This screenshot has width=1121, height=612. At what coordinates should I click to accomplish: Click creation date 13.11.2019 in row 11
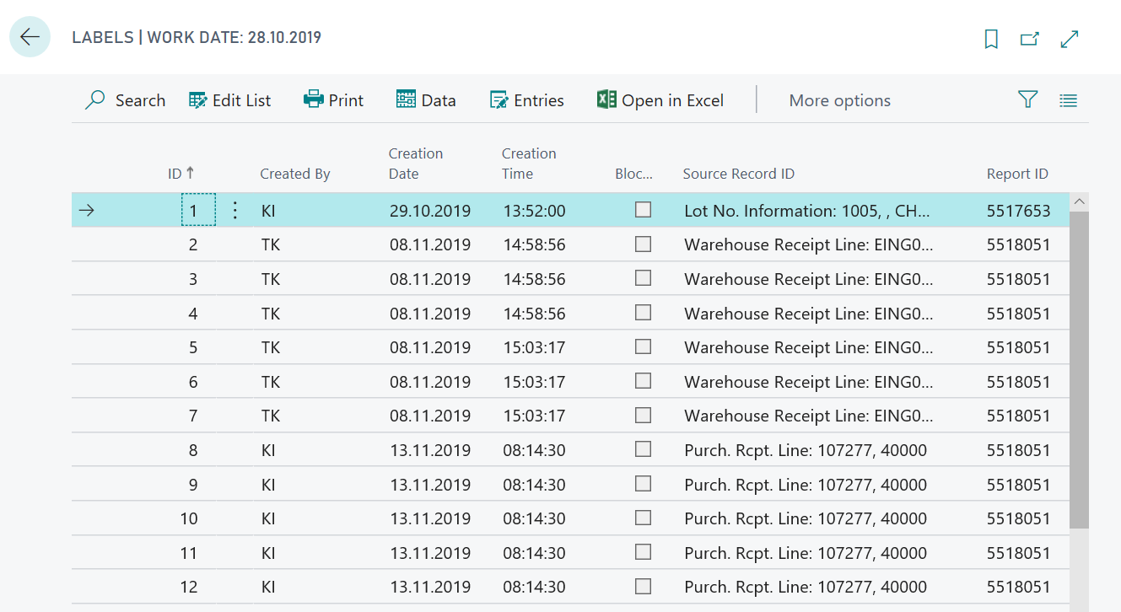coord(430,552)
